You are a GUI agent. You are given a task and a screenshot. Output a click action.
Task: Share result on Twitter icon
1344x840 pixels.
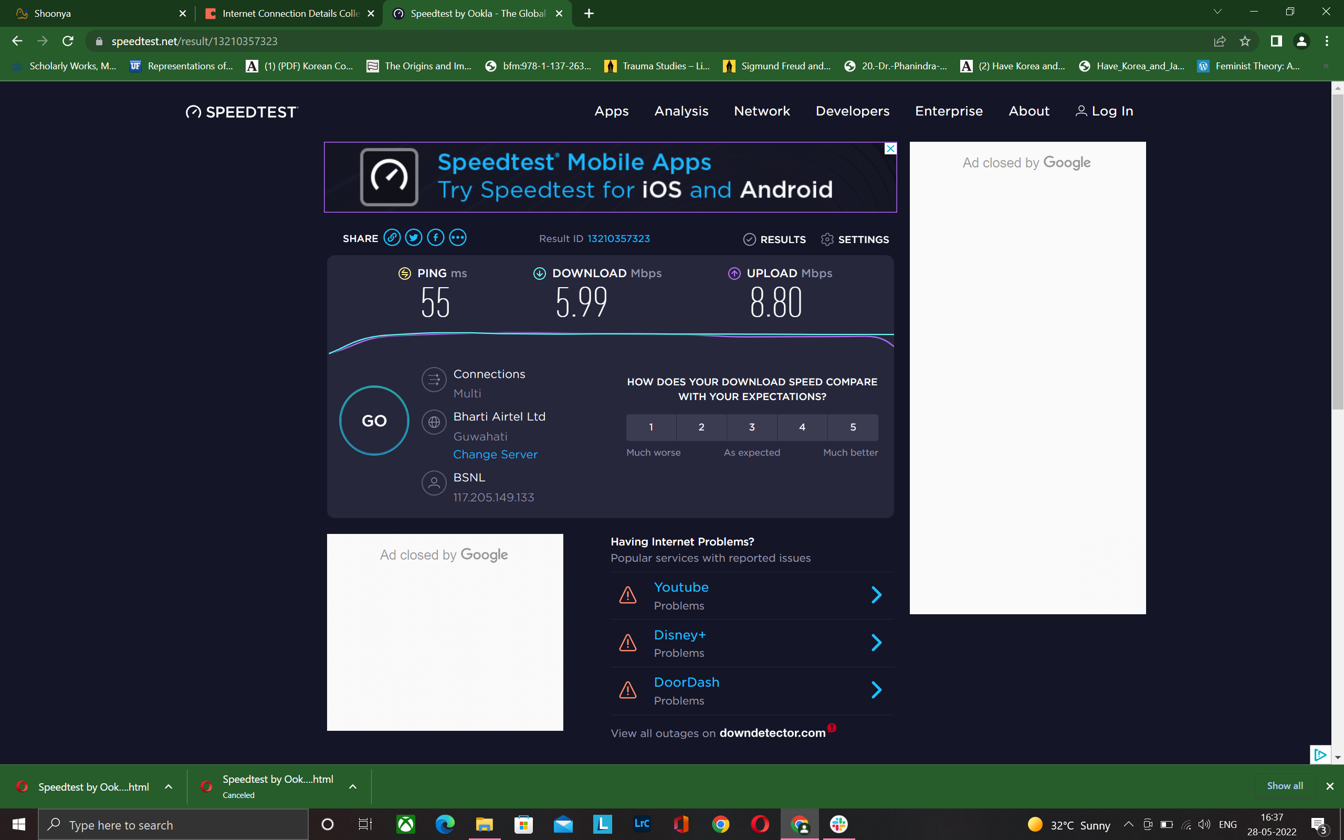pos(413,238)
